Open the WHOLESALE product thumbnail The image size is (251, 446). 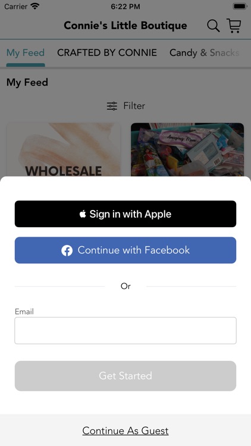pos(64,150)
